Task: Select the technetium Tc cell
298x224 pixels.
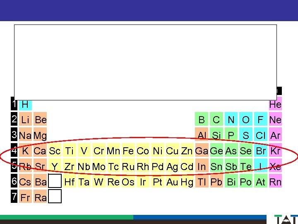Action: (x=113, y=166)
